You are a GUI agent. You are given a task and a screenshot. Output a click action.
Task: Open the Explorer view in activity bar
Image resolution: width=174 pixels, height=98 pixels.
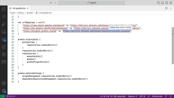pos(4,9)
